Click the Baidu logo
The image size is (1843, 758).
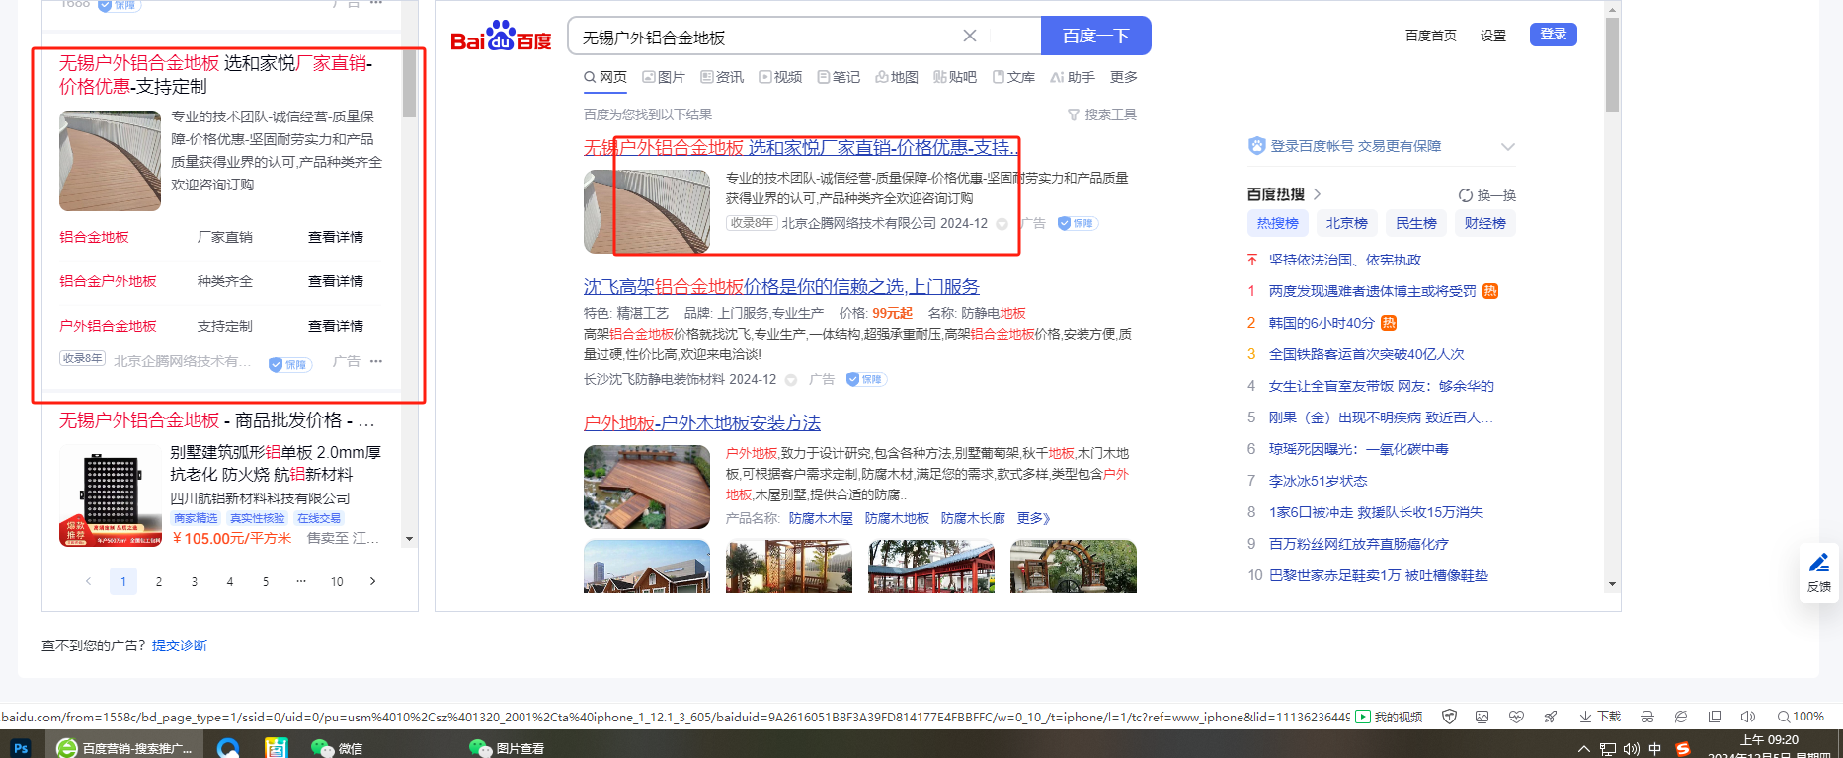[x=501, y=37]
